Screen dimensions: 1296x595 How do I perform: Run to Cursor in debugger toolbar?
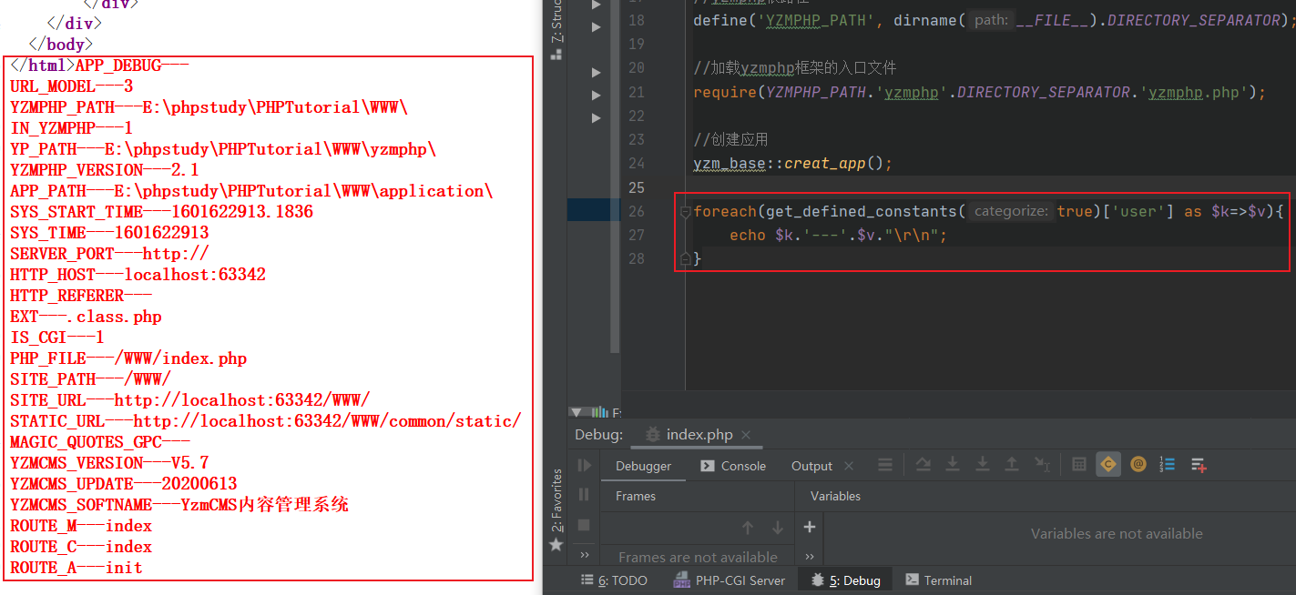point(1042,465)
